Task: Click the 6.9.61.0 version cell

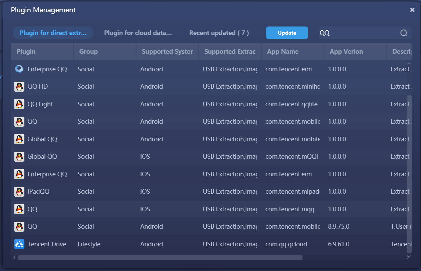Action: 339,244
